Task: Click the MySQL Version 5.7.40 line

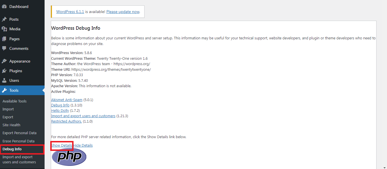Action: tap(70, 80)
